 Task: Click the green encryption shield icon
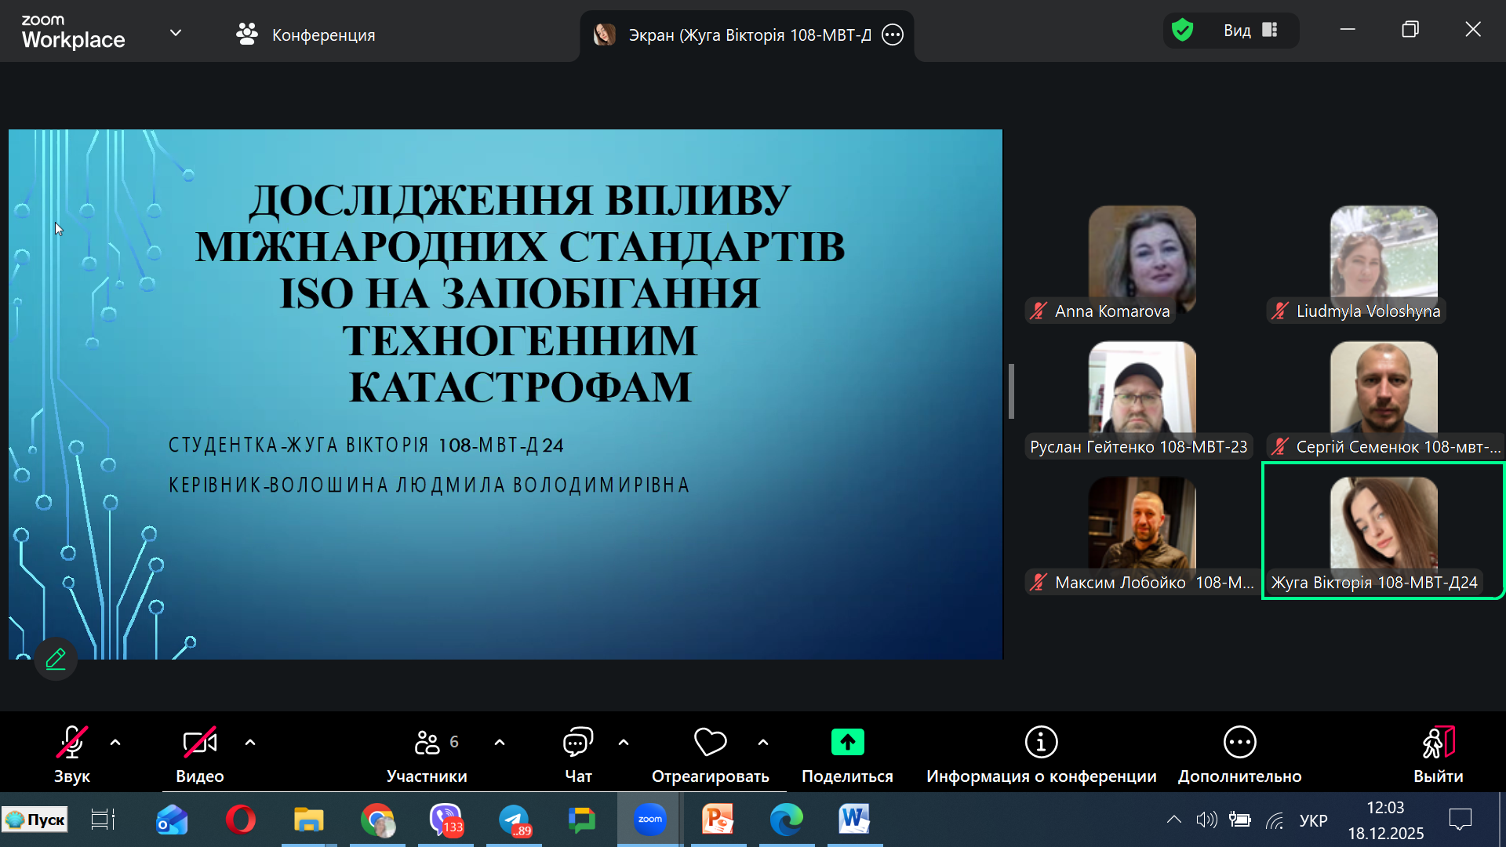click(1182, 31)
